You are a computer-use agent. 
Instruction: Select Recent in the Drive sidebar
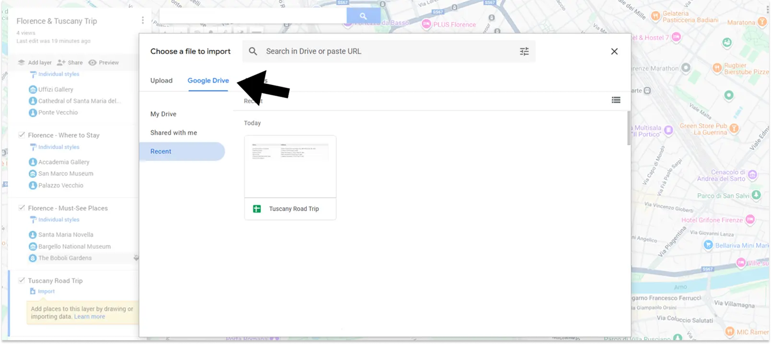click(x=182, y=151)
